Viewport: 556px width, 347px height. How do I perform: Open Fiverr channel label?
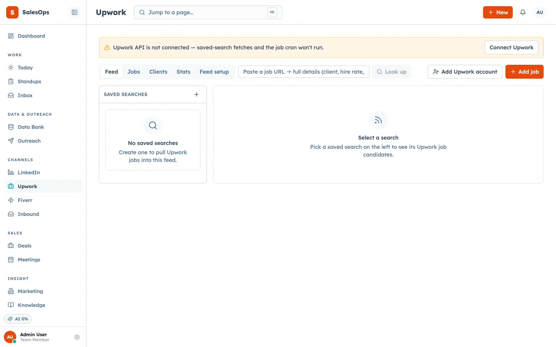point(25,200)
